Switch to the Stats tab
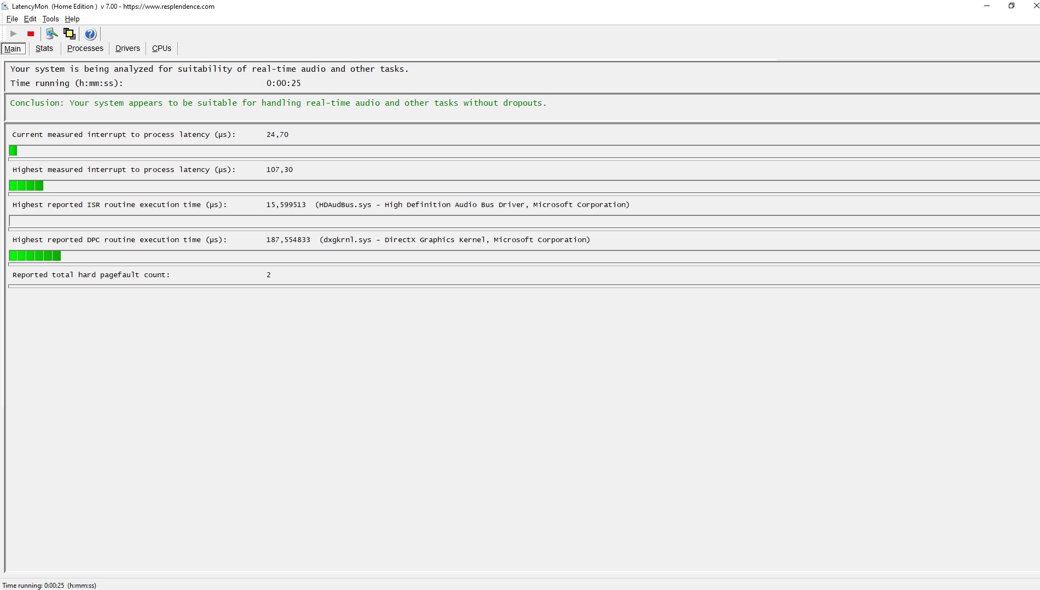This screenshot has width=1040, height=590. click(44, 48)
